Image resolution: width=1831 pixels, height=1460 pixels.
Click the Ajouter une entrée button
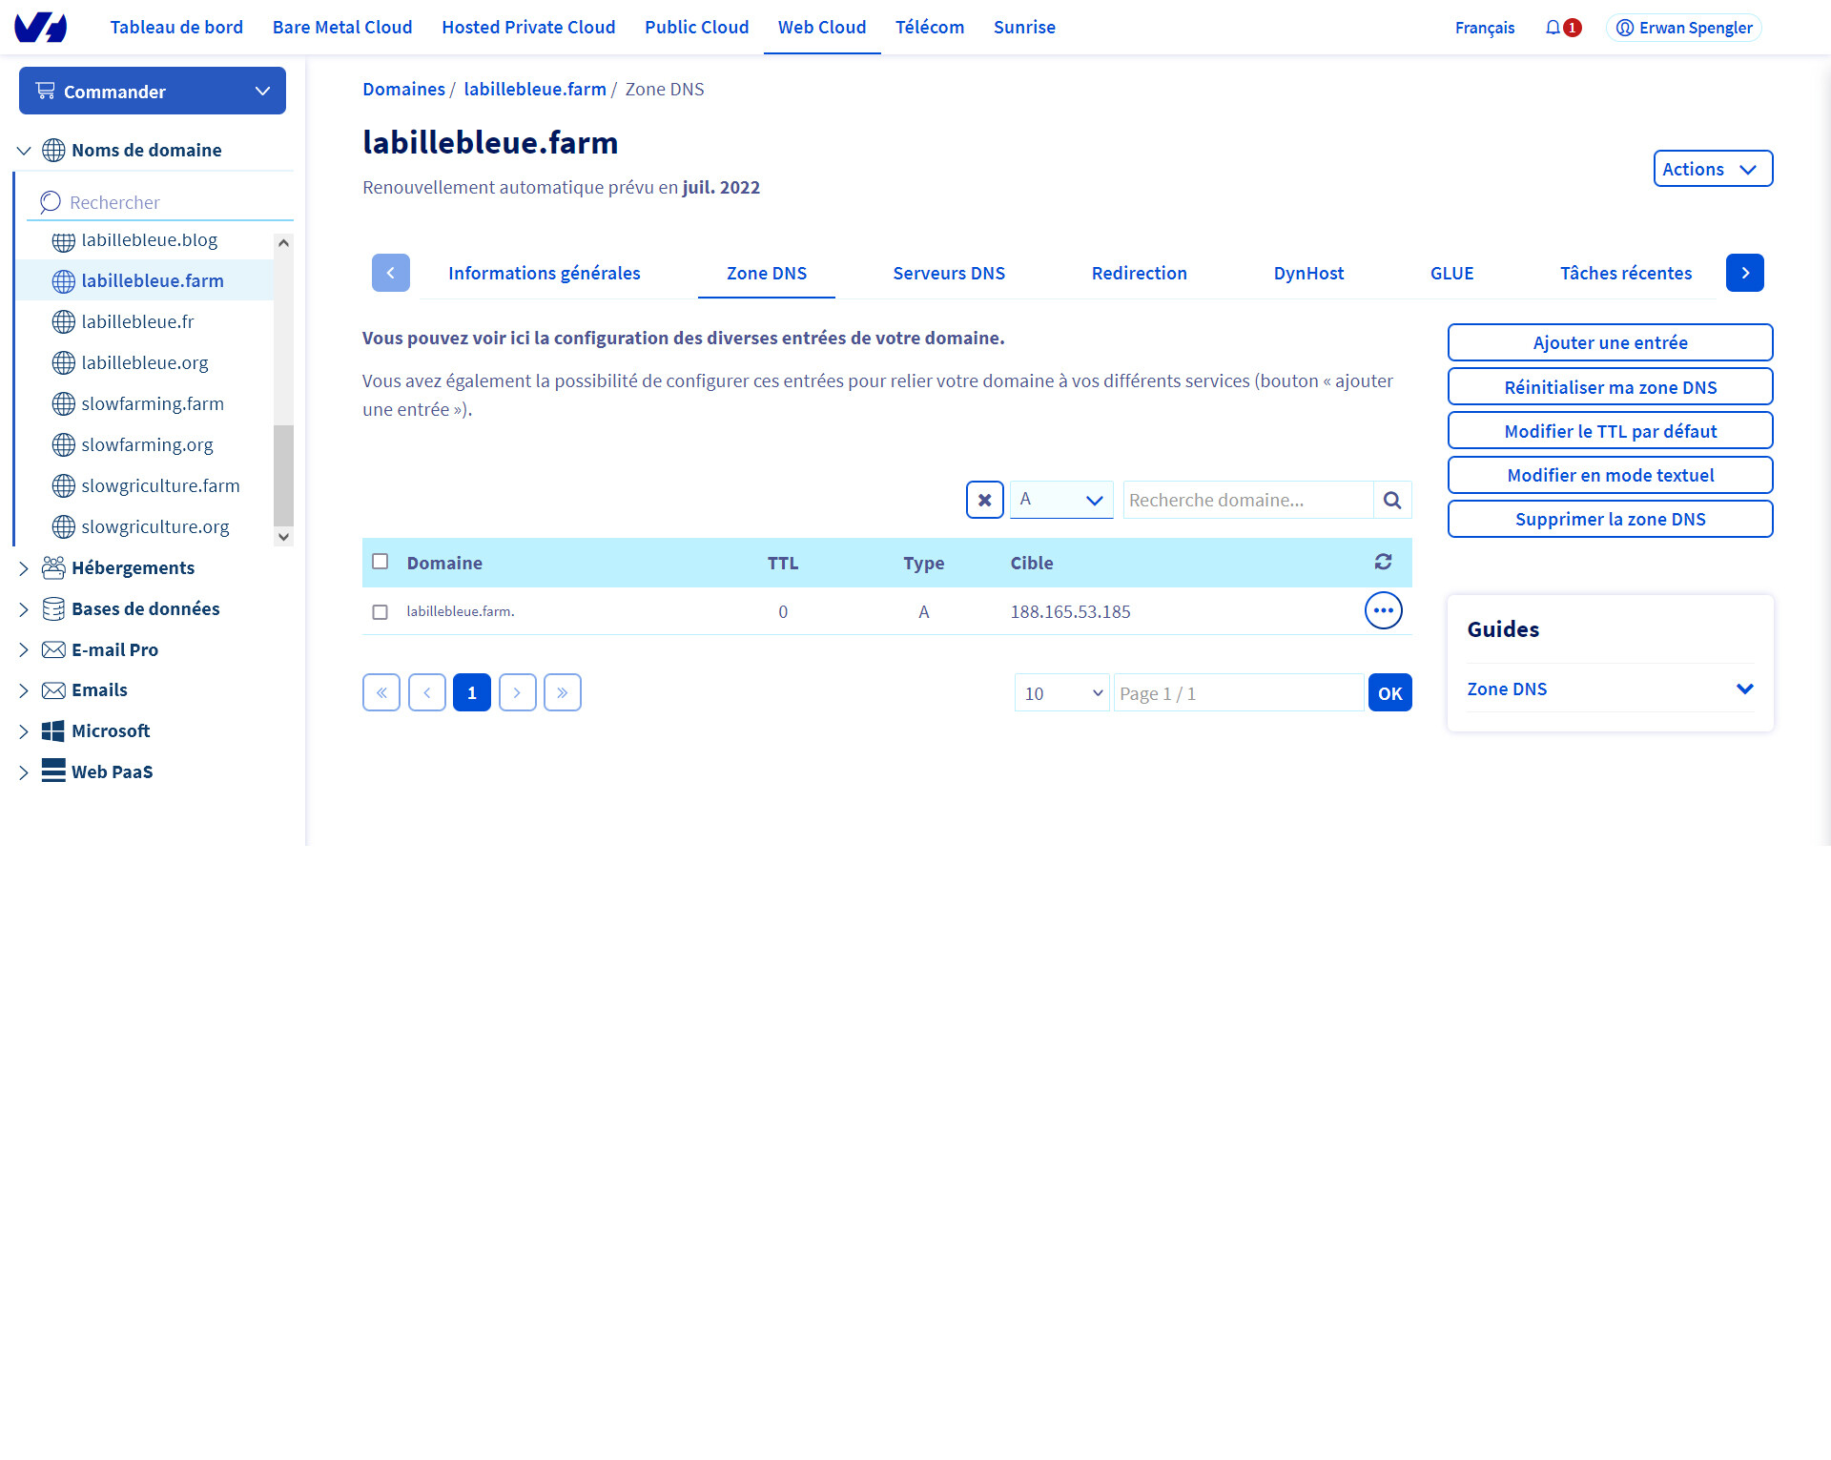[1611, 342]
